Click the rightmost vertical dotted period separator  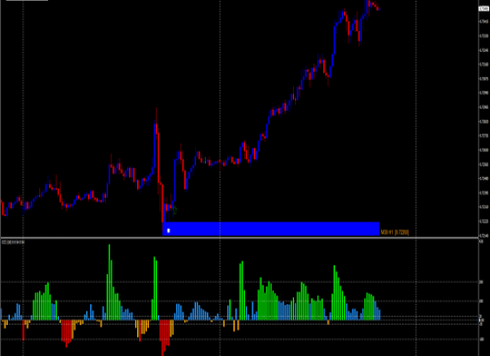coord(416,178)
